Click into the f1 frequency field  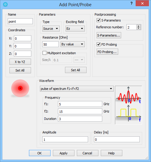[80, 104]
